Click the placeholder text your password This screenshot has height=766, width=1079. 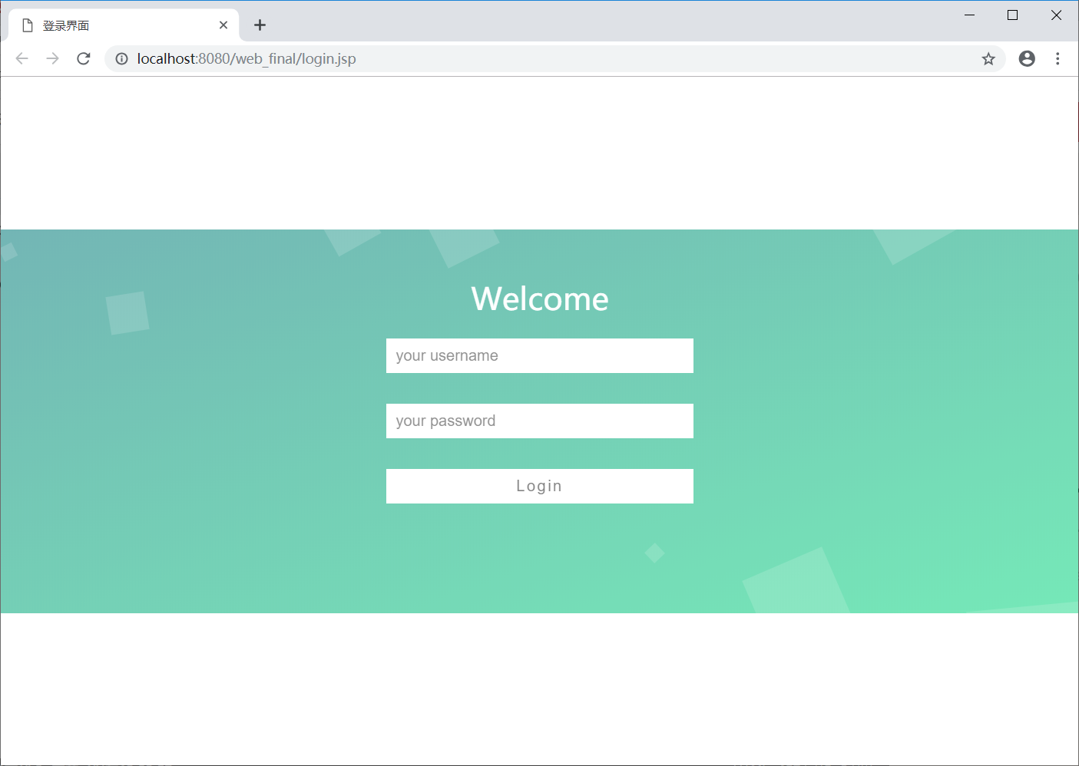click(445, 421)
